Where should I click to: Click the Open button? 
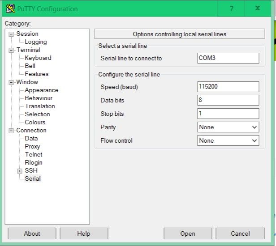(188, 233)
